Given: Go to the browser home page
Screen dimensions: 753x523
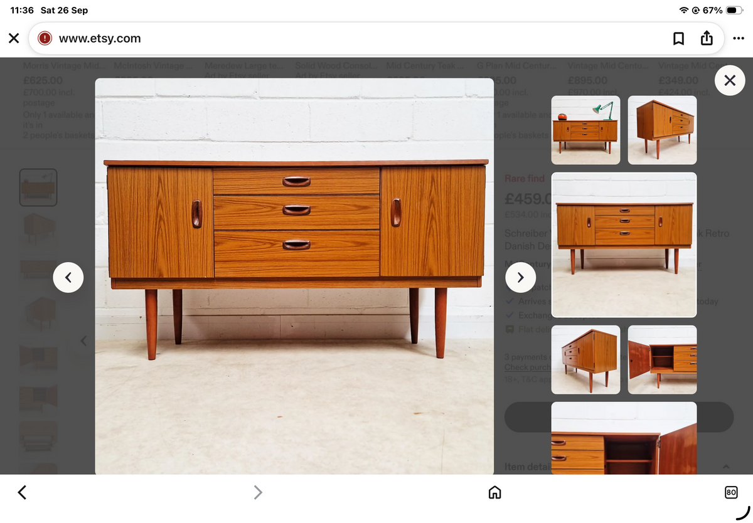Looking at the screenshot, I should 494,493.
